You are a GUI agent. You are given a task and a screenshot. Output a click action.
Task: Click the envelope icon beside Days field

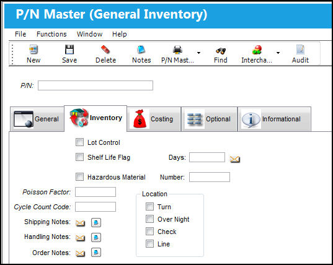(234, 159)
